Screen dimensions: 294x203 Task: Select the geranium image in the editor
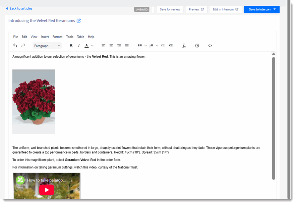click(x=34, y=101)
